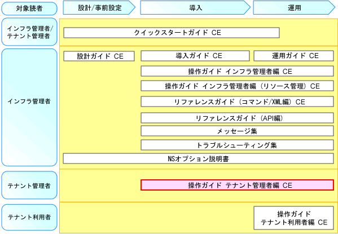
Task: Open メッセージ集 box
Action: pos(238,131)
